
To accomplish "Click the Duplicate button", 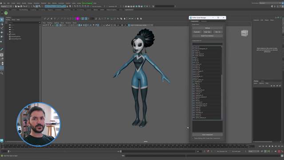I will [x=197, y=32].
